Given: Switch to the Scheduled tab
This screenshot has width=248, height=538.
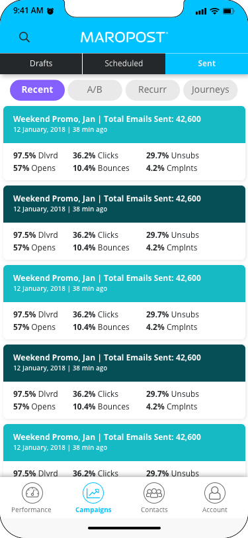Looking at the screenshot, I should pos(124,64).
